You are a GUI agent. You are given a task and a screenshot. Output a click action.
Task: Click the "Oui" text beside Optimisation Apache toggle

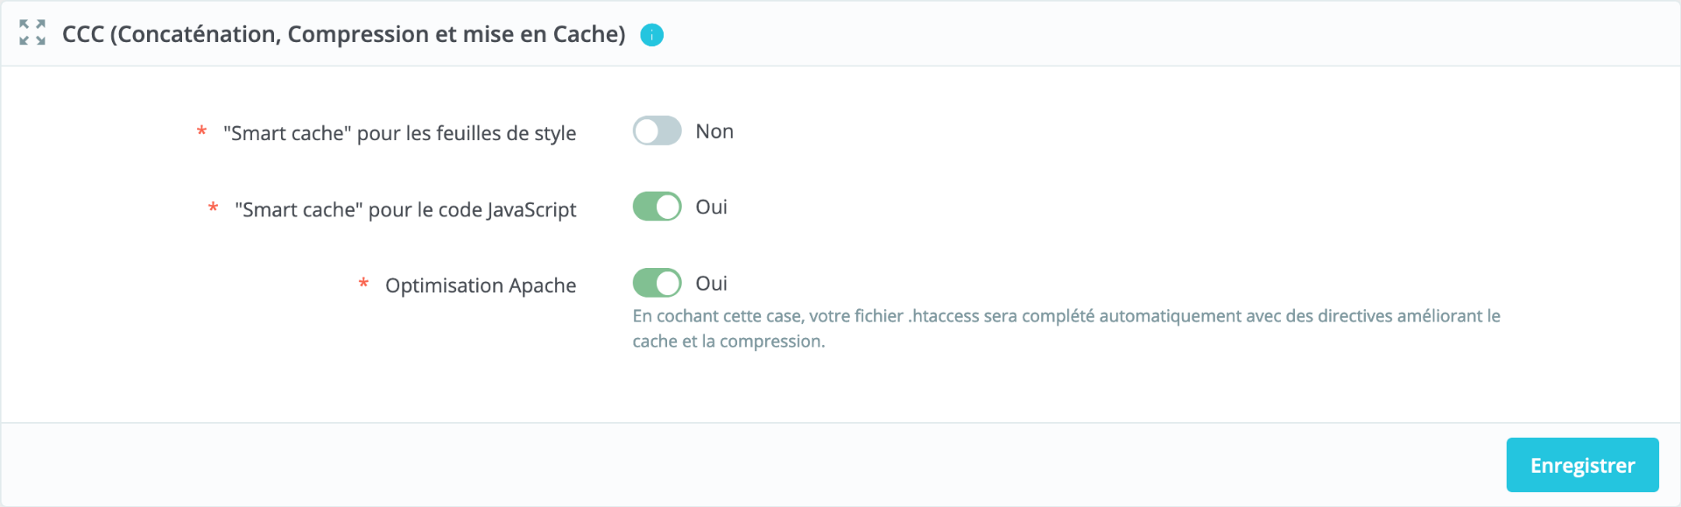(x=711, y=284)
